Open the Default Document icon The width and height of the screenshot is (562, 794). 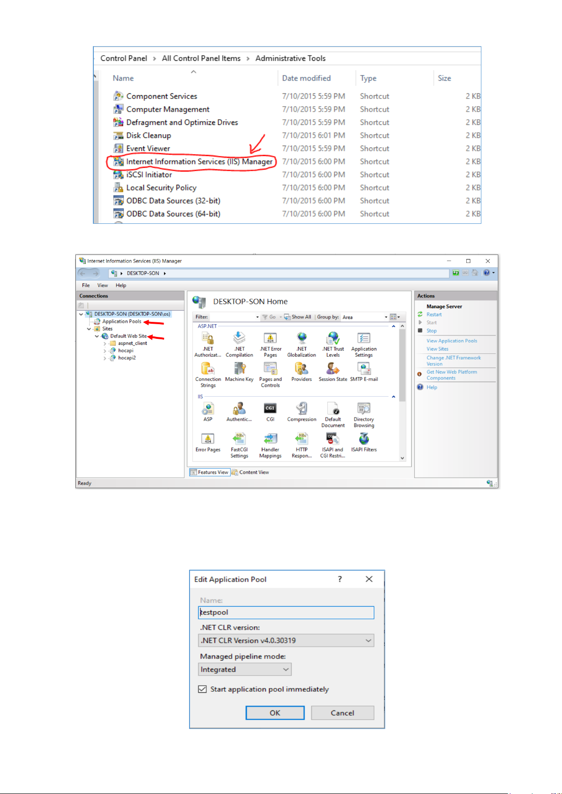333,409
